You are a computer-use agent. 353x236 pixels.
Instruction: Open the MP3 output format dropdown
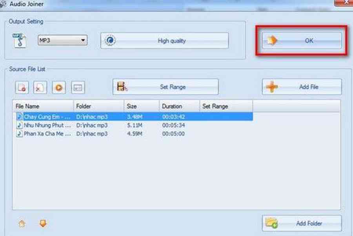pos(62,40)
